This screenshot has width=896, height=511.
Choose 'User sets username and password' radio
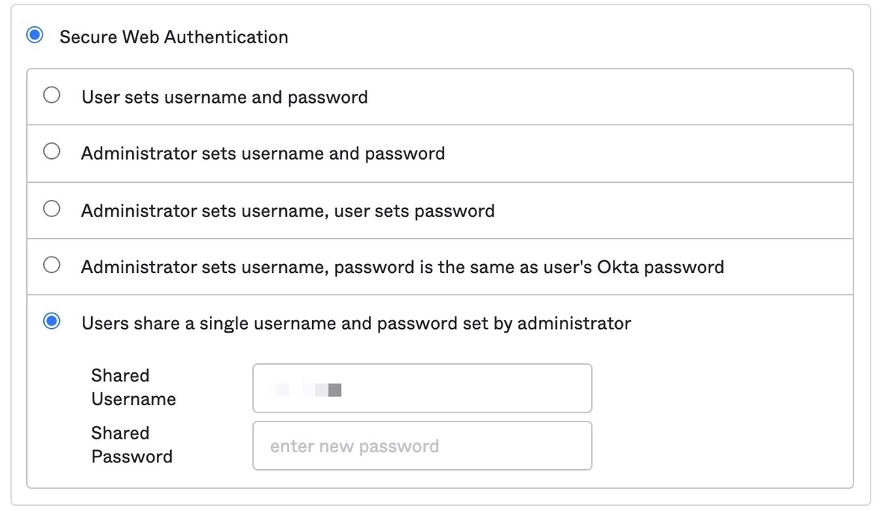pyautogui.click(x=52, y=95)
